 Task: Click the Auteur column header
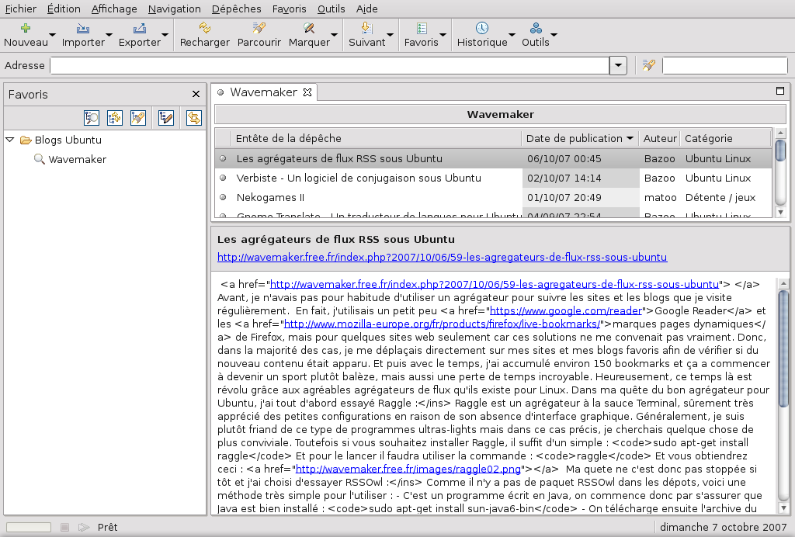tap(660, 138)
